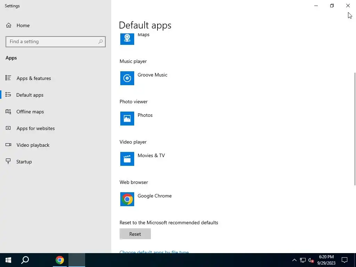The height and width of the screenshot is (267, 356).
Task: Click the Default apps page title
Action: point(145,25)
